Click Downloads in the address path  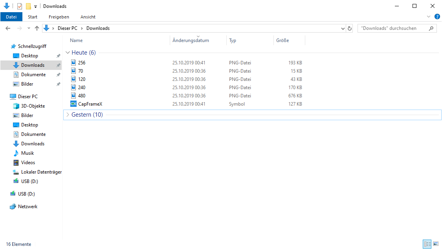click(98, 28)
